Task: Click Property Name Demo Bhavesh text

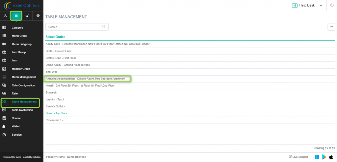Action: click(x=66, y=157)
